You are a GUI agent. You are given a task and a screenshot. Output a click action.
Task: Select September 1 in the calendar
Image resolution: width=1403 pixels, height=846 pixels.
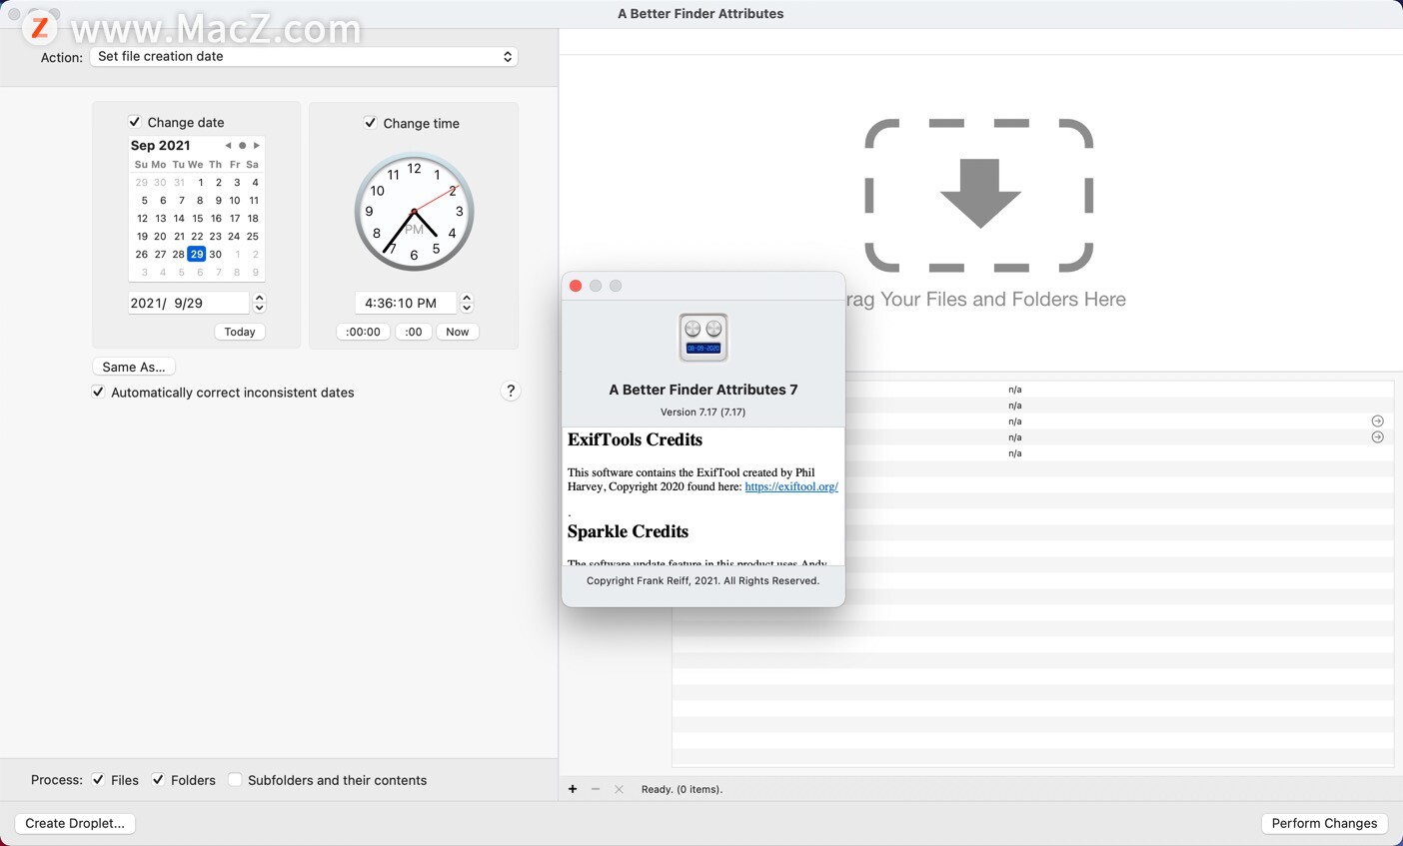pos(201,182)
